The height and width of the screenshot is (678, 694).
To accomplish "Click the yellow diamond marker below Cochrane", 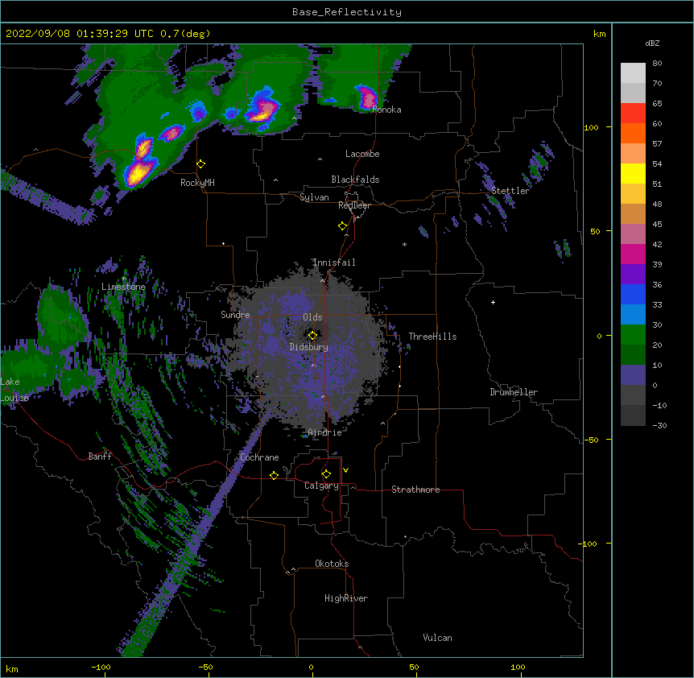I will (x=274, y=475).
